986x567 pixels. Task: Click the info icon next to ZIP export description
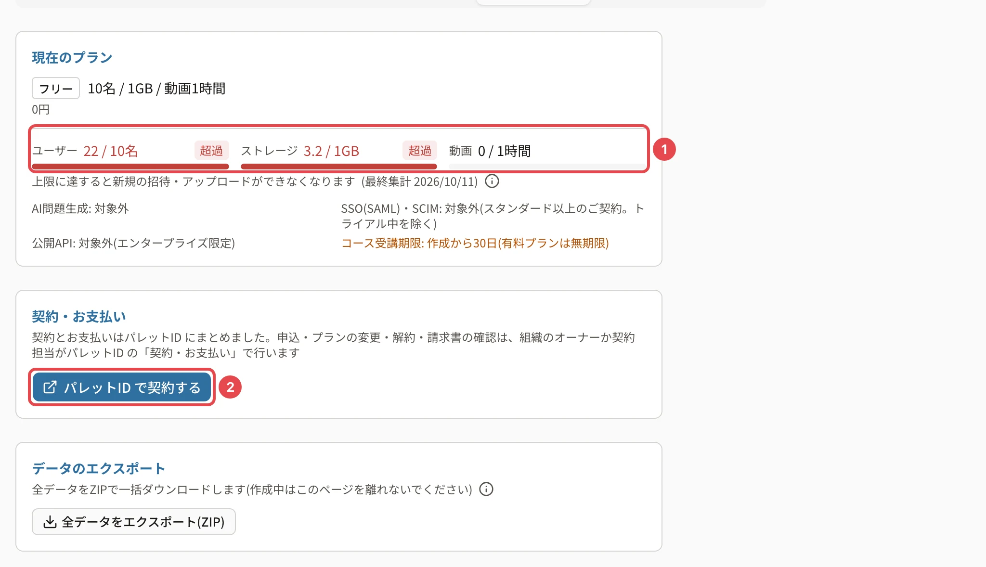pyautogui.click(x=486, y=490)
